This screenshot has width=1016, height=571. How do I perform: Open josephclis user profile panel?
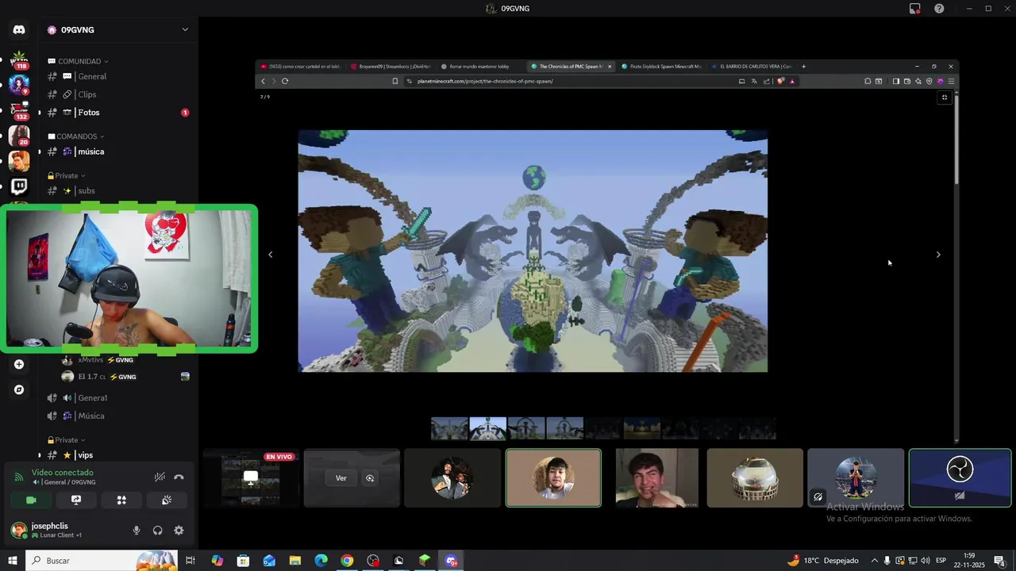pyautogui.click(x=49, y=531)
